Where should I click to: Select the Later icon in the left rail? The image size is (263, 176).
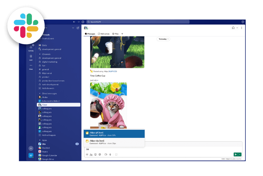click(31, 56)
